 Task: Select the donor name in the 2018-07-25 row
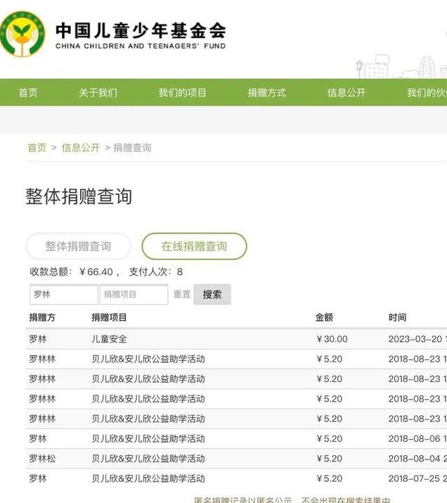coord(38,478)
